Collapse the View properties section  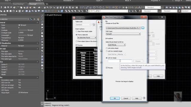click(x=37, y=62)
